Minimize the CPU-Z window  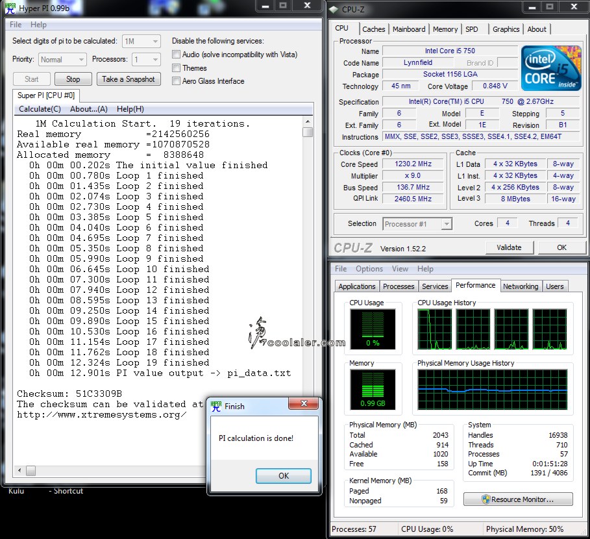[x=532, y=6]
